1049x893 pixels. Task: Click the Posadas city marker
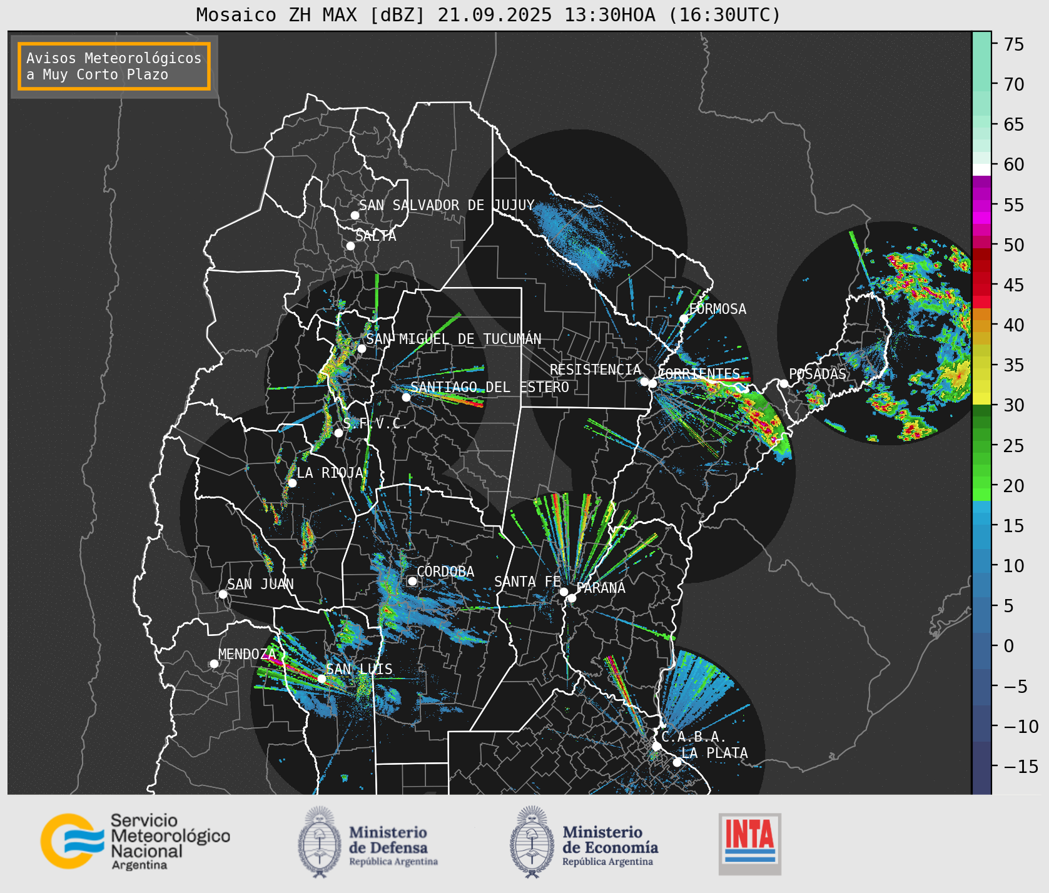pos(784,383)
